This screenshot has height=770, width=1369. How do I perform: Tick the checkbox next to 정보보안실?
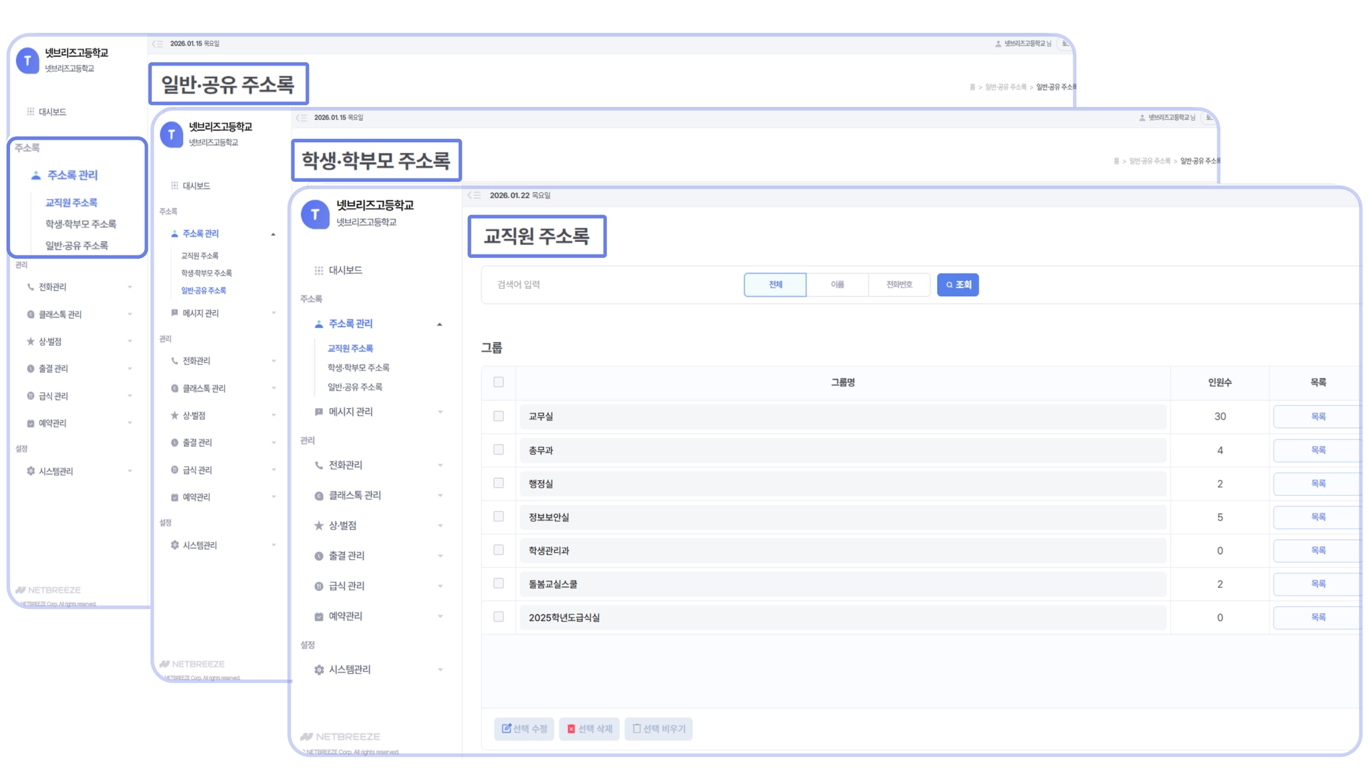pyautogui.click(x=499, y=516)
